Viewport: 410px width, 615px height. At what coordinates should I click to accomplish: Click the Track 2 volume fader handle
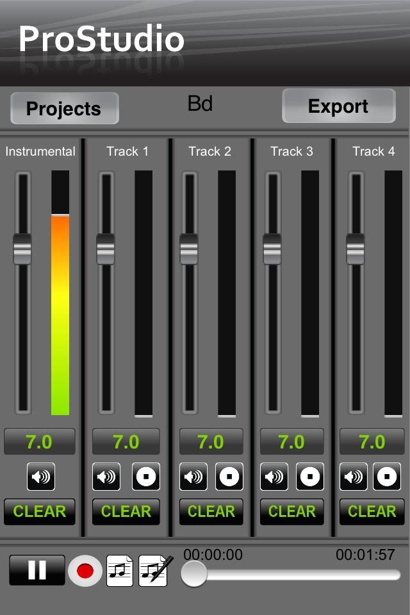(x=189, y=249)
